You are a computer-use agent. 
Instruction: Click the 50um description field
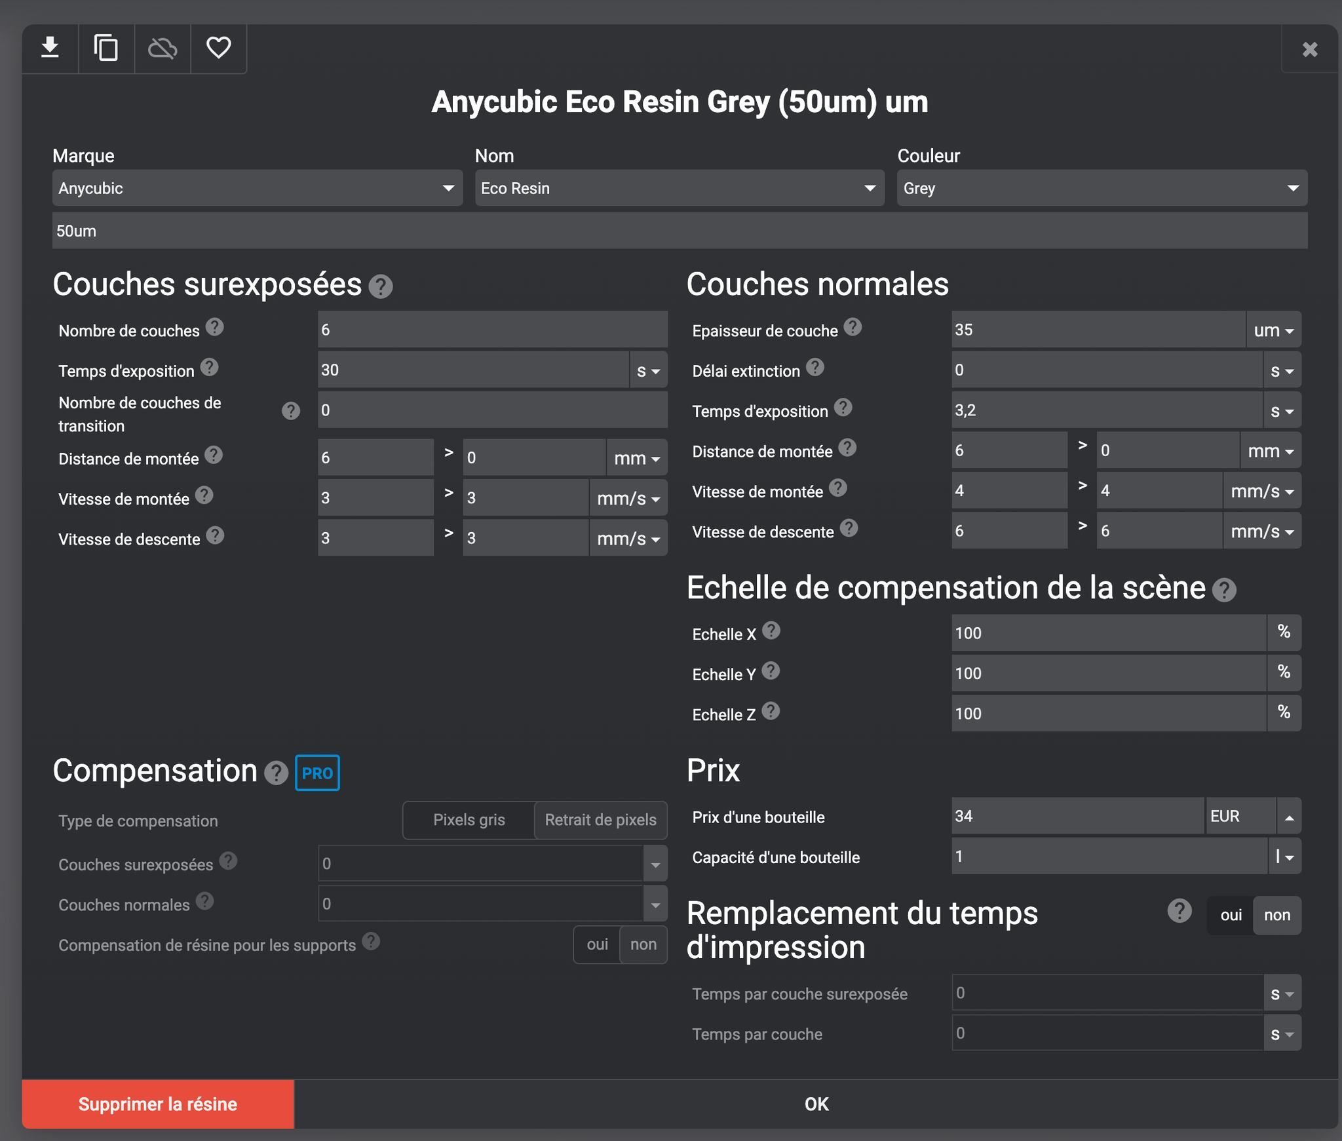click(680, 231)
